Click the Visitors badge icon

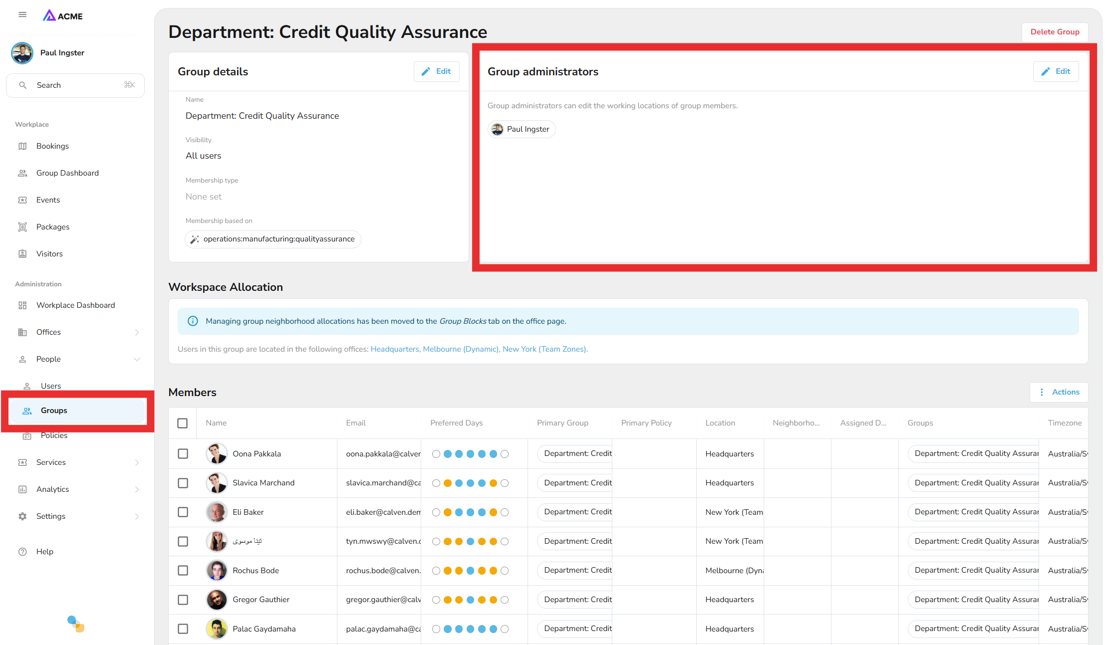[x=22, y=254]
